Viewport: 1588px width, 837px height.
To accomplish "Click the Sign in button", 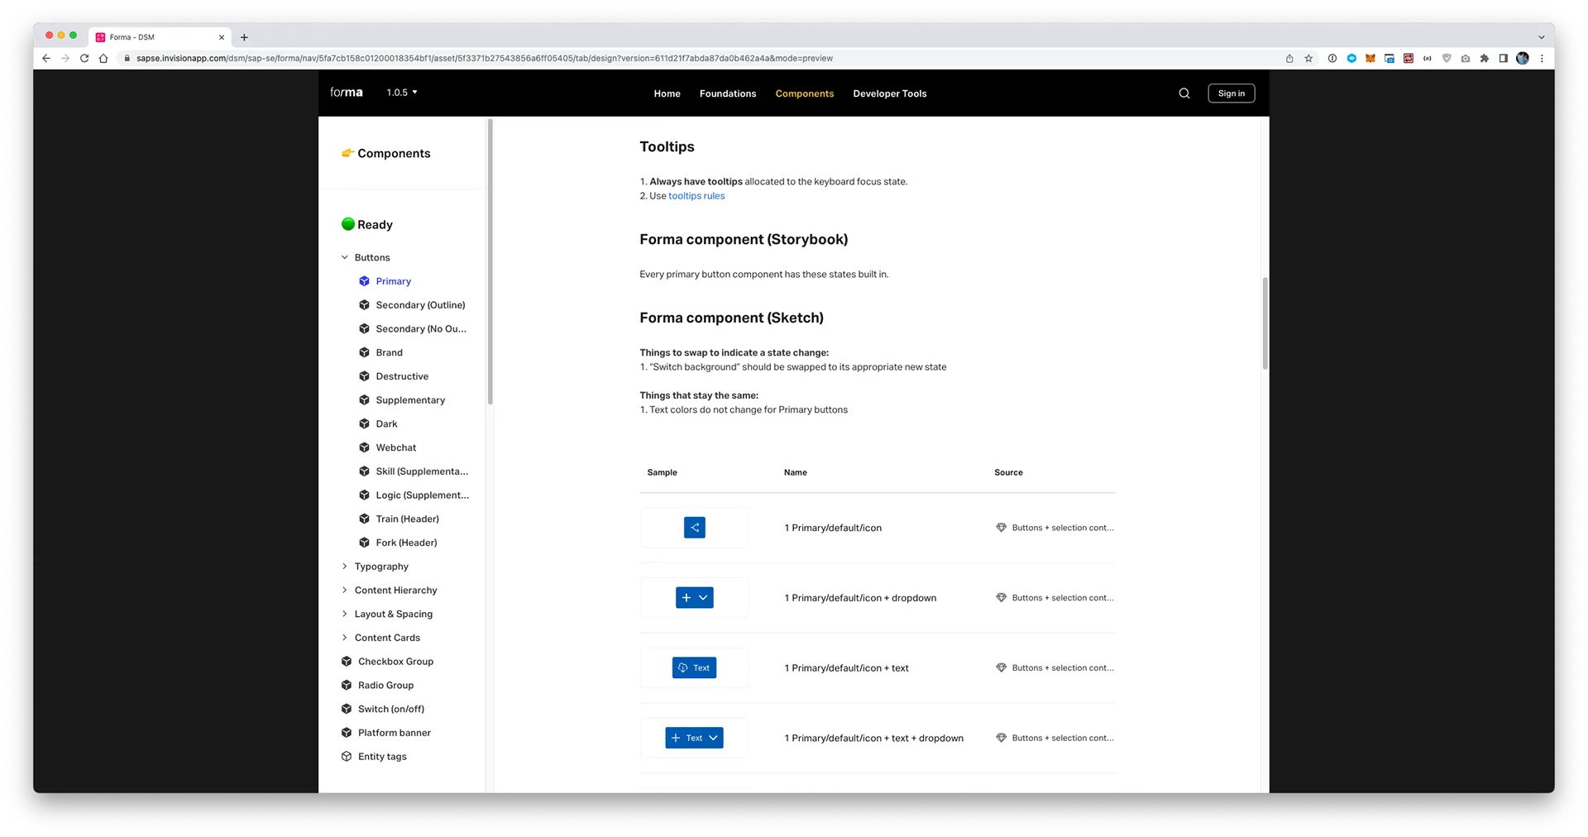I will pos(1232,93).
